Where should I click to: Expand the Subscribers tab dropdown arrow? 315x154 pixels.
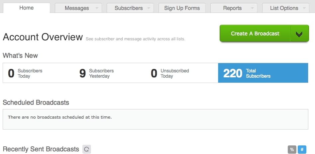tap(149, 8)
